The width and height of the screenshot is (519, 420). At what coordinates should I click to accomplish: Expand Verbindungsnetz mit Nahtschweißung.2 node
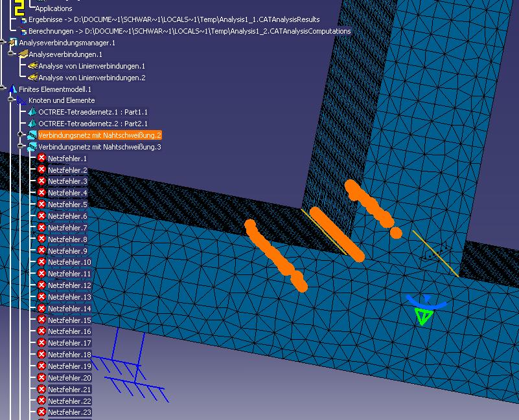point(21,134)
